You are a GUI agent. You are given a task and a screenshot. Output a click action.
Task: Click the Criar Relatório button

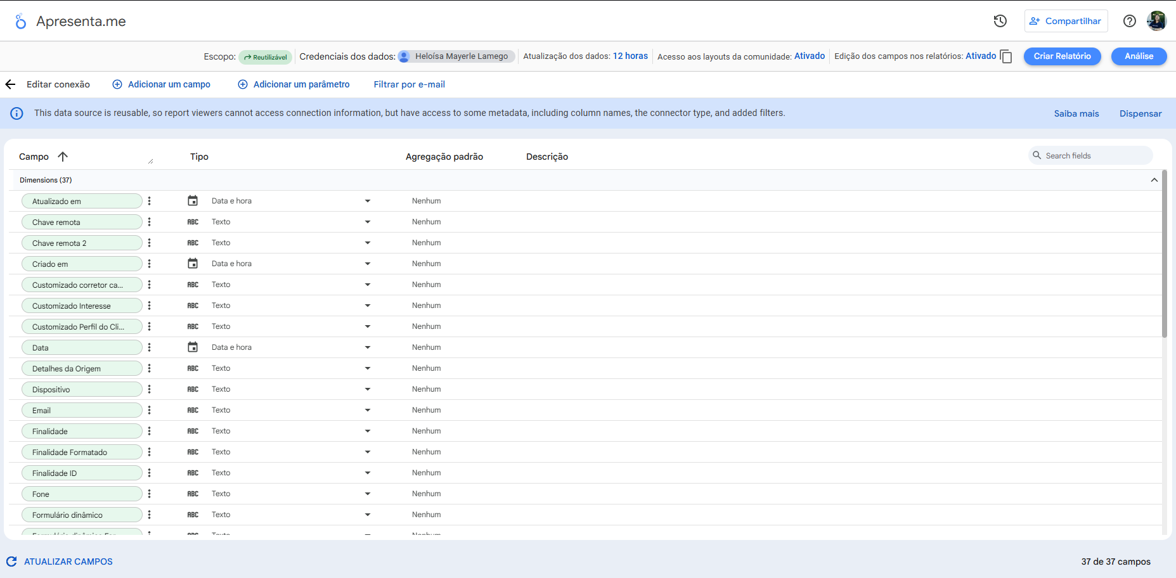point(1062,56)
